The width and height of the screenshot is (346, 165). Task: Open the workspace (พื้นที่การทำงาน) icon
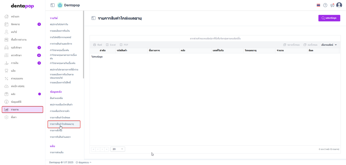tap(6, 40)
